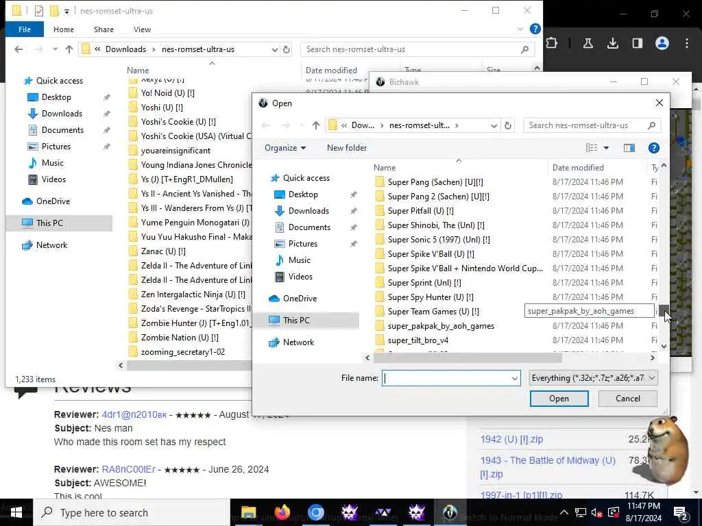Image resolution: width=702 pixels, height=526 pixels.
Task: Select Network in Open dialog sidebar
Action: click(298, 342)
